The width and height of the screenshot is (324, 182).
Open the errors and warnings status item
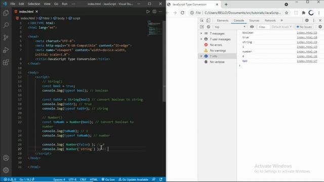[10, 179]
